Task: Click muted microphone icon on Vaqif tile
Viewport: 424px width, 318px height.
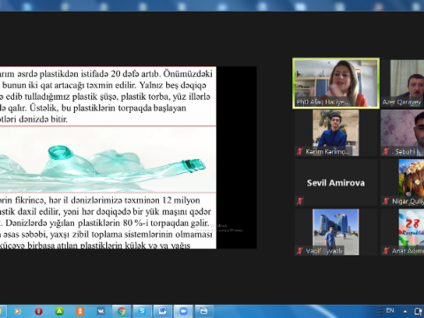Action: point(299,251)
